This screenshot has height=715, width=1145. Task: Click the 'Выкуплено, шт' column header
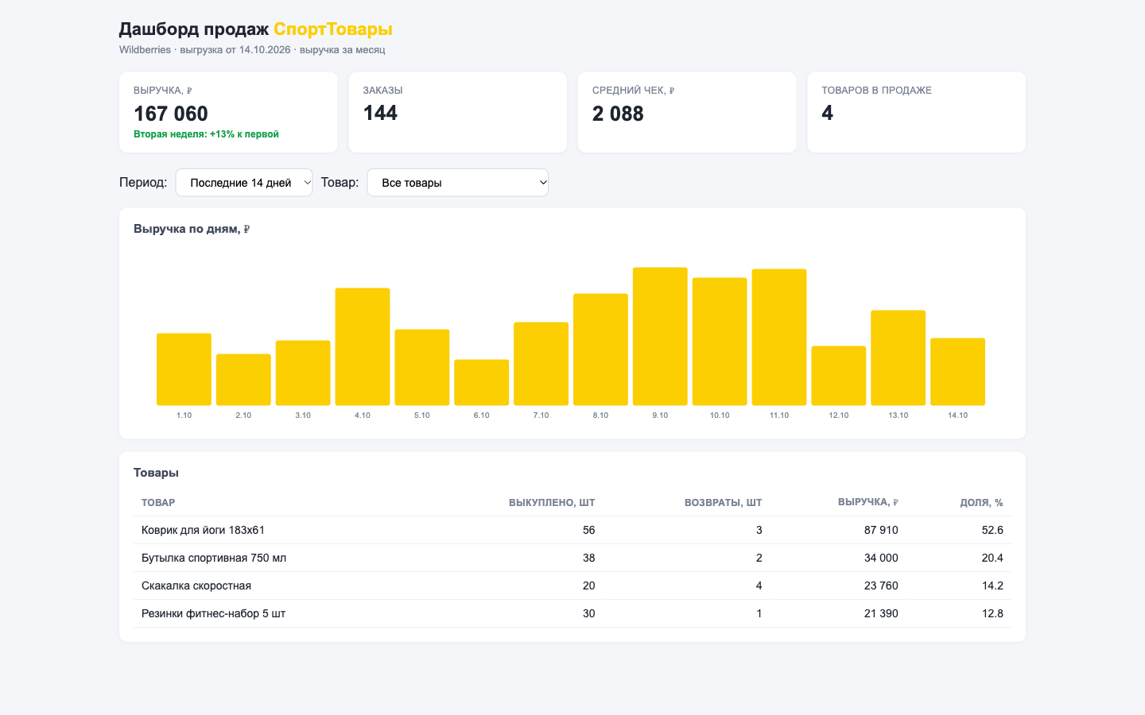point(552,503)
